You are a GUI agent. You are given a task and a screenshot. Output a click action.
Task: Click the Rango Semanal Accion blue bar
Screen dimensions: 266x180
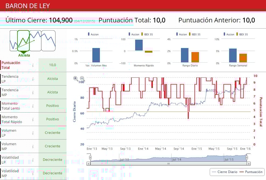(x=233, y=56)
